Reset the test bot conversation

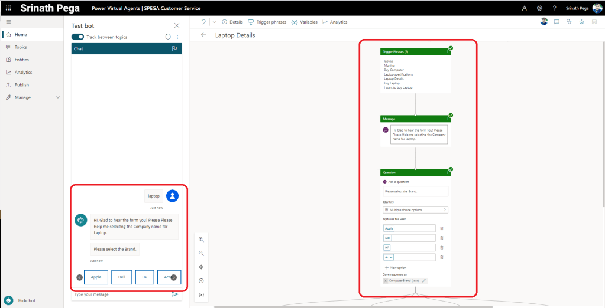click(168, 37)
